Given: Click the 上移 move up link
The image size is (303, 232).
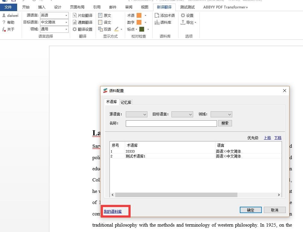Looking at the screenshot, I should coord(267,138).
